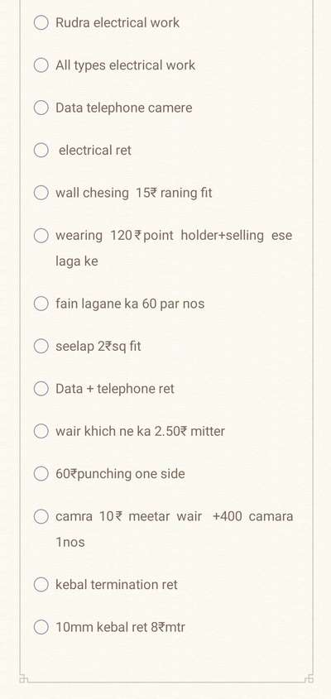The width and height of the screenshot is (331, 699).
Task: Toggle the 'Data + telephone ret' checkbox
Action: coord(41,389)
